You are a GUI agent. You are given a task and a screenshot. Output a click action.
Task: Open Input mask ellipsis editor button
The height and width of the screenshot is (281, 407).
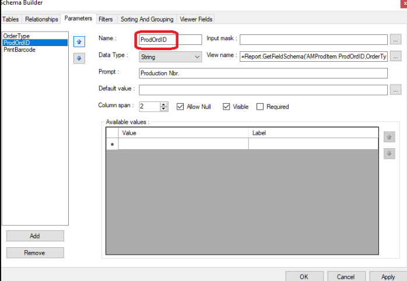[396, 40]
